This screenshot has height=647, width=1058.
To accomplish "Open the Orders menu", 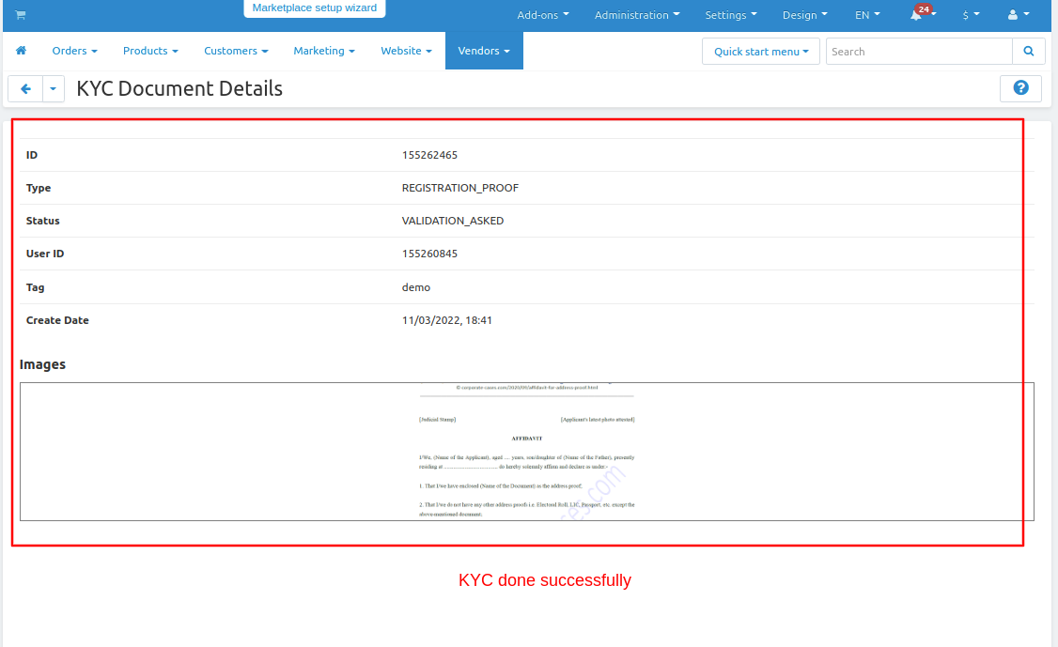I will [75, 51].
